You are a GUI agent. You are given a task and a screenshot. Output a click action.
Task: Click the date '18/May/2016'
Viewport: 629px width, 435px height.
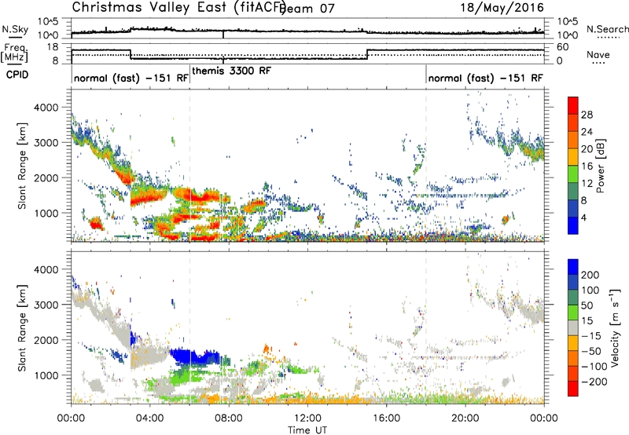[x=502, y=7]
